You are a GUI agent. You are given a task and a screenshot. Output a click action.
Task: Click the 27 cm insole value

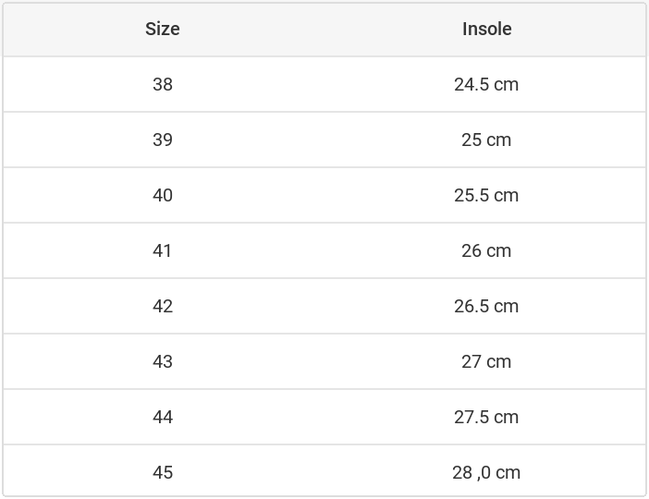click(x=486, y=361)
